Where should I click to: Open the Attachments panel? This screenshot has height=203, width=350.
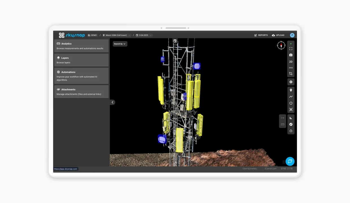pos(81,92)
